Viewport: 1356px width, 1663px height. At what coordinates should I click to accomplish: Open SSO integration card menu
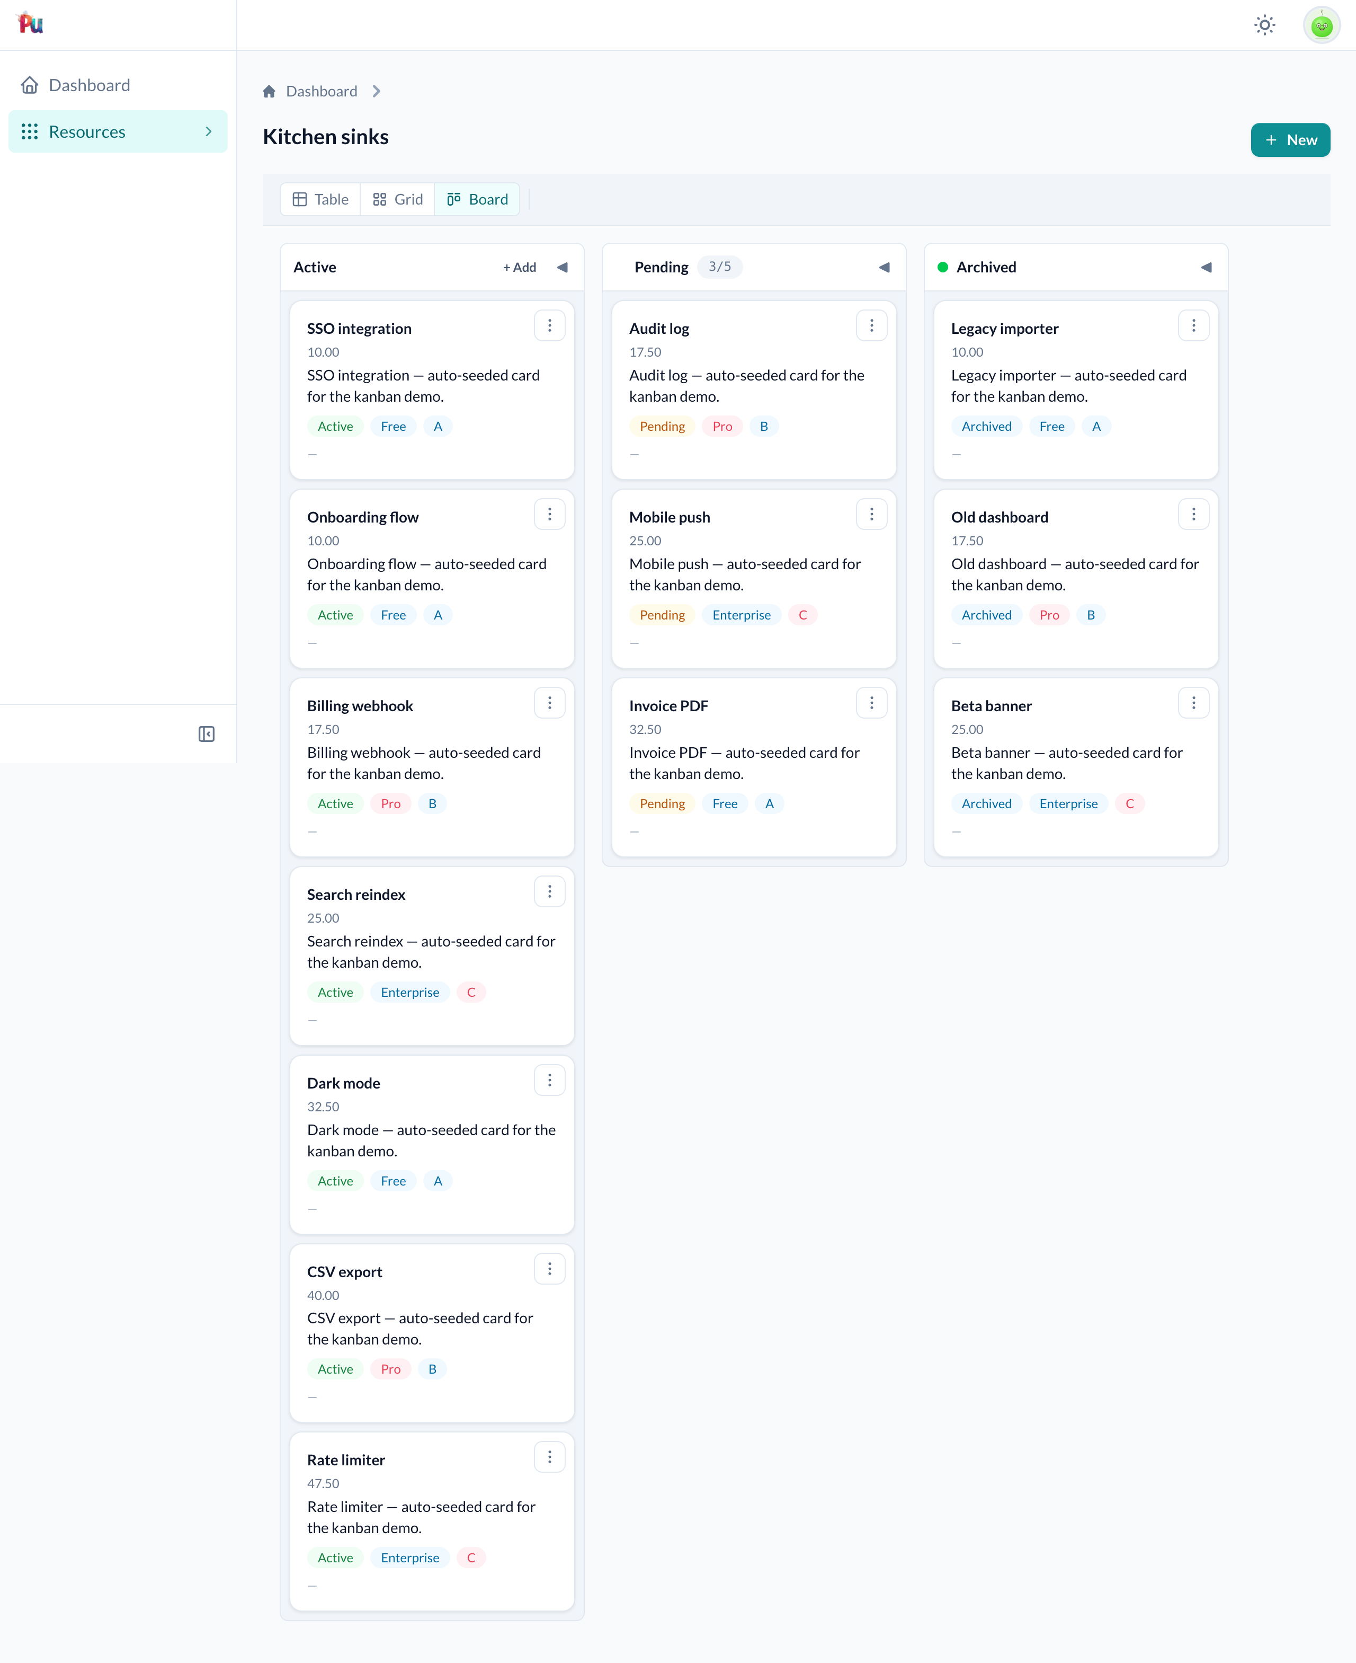(549, 326)
